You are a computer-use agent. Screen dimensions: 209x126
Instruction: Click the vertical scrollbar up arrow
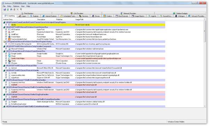[205, 19]
